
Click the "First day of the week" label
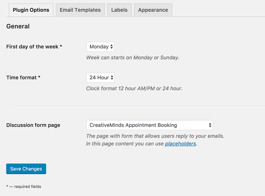[33, 47]
